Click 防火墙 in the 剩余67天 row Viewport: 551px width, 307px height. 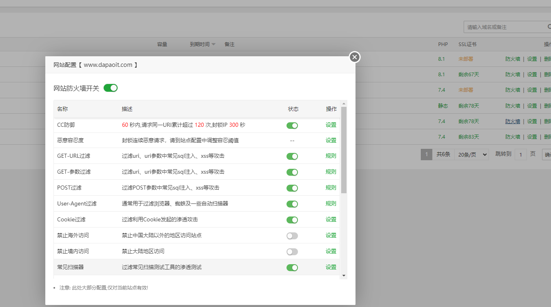513,75
